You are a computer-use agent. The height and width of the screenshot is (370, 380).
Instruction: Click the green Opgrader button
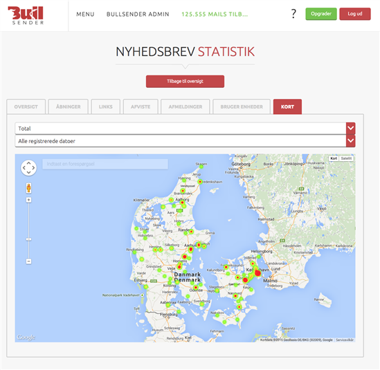321,14
